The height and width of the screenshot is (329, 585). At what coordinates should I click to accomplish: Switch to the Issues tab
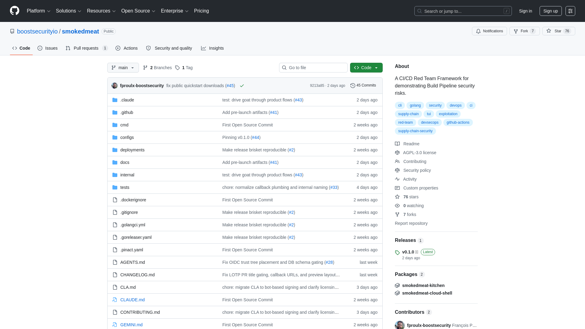coord(48,48)
